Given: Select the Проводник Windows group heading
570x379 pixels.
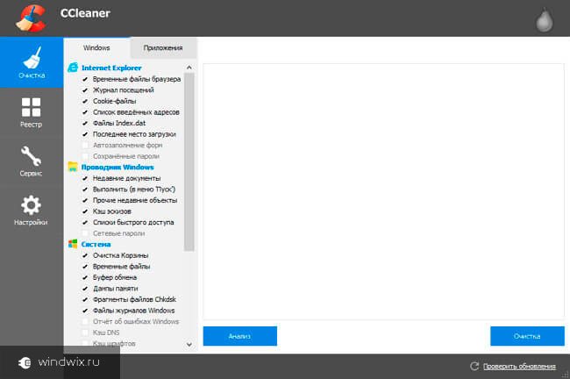Looking at the screenshot, I should 118,167.
